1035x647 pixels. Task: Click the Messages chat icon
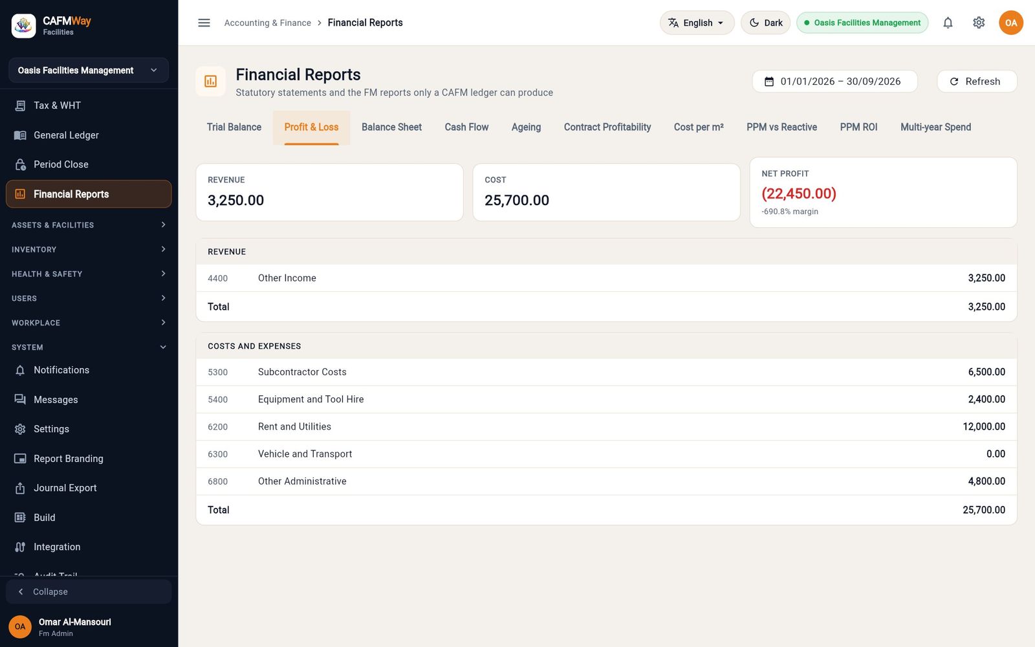(20, 400)
